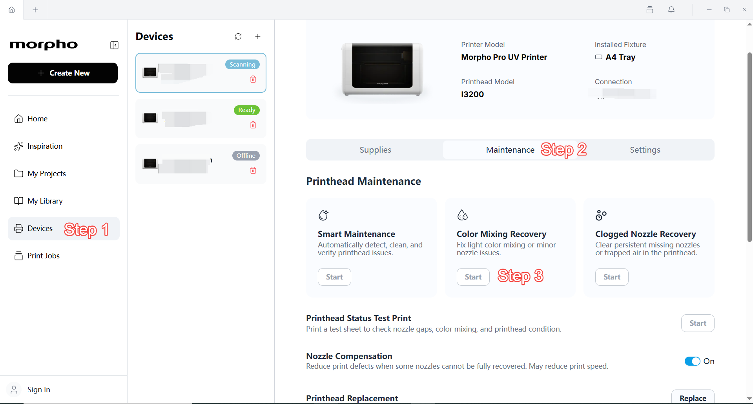Refresh the Devices list
753x404 pixels.
[238, 36]
